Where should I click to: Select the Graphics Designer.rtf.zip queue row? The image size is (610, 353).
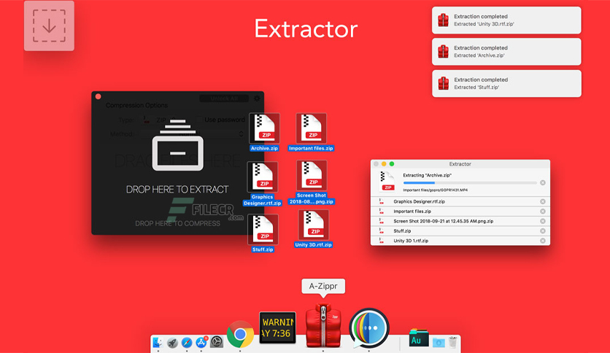pos(460,201)
